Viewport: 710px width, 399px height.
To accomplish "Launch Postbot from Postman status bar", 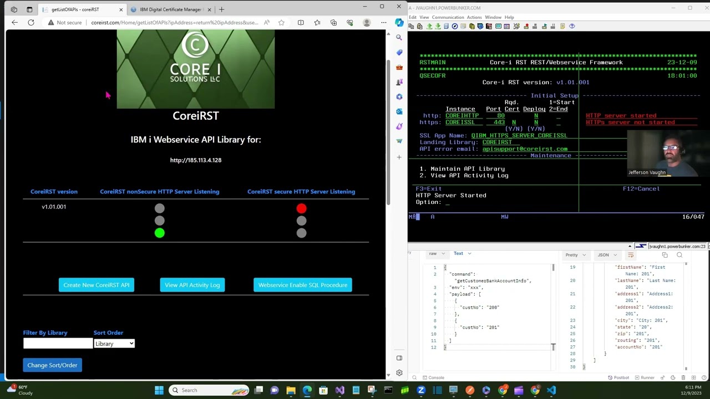I will click(x=618, y=377).
